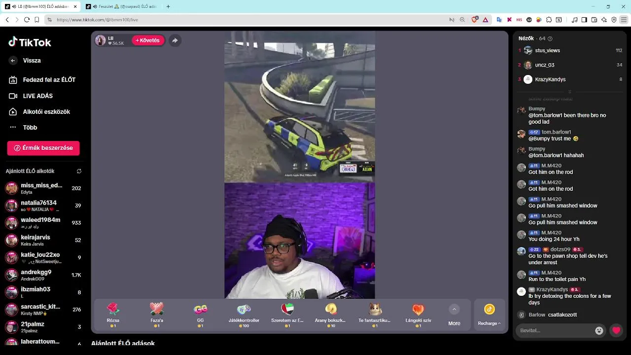Reload the page
This screenshot has width=631, height=355.
coord(27,20)
